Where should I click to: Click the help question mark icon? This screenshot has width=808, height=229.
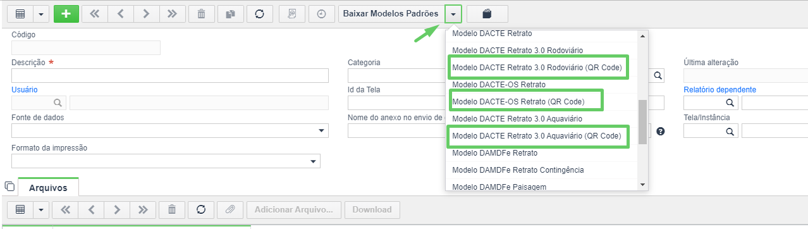tap(661, 131)
